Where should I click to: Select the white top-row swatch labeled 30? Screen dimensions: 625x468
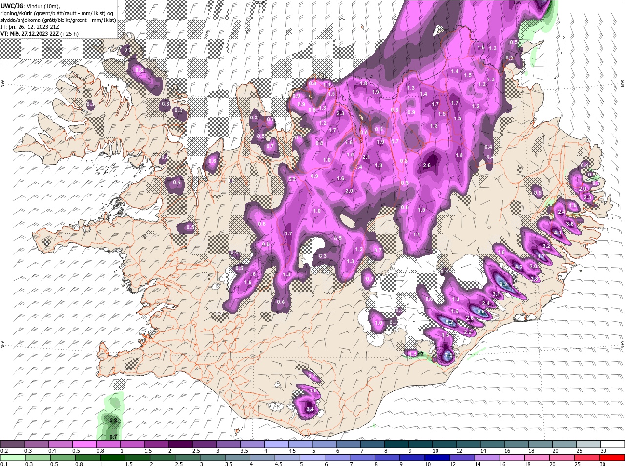pos(612,444)
